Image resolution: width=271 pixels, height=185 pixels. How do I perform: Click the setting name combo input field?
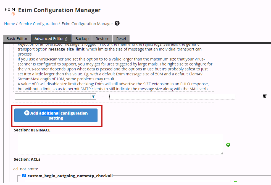(x=53, y=97)
